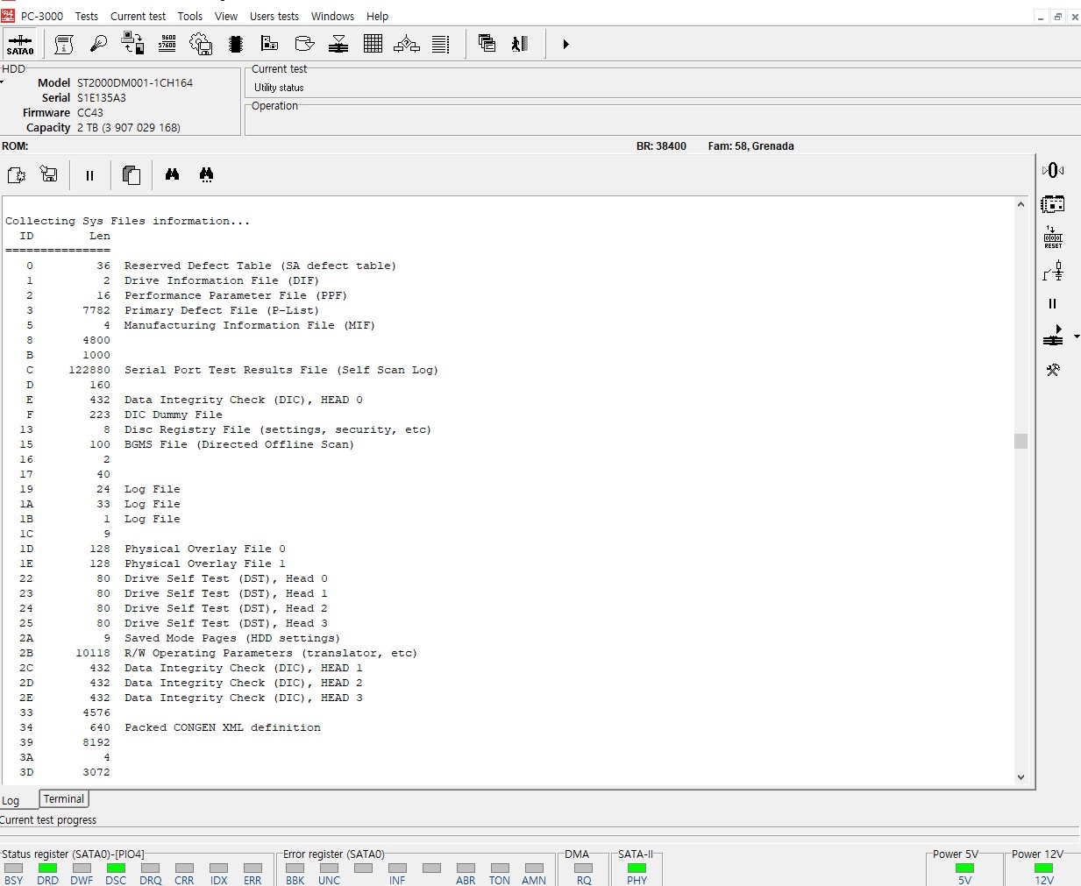
Task: Click the document with gear log icon
Action: point(17,175)
